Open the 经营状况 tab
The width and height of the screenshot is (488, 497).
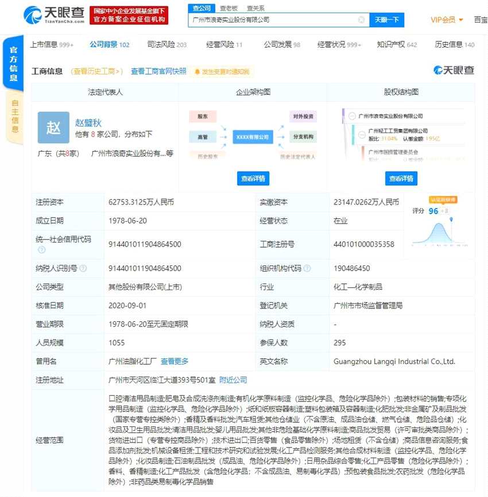[x=339, y=45]
